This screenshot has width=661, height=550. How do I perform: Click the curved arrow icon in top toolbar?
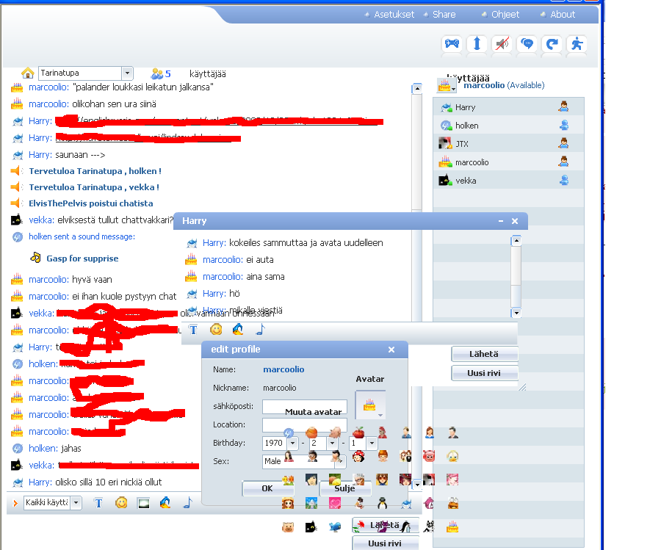coord(552,45)
